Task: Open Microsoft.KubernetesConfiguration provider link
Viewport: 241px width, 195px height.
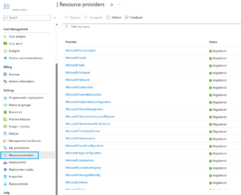Action: click(88, 102)
